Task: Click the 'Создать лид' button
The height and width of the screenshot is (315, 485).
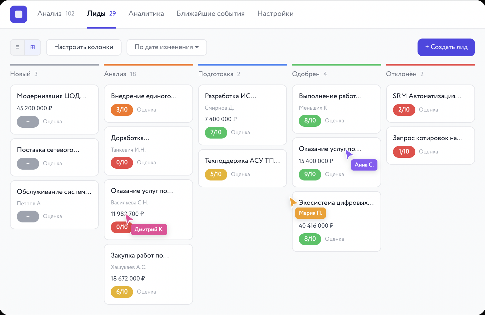Action: [x=446, y=47]
